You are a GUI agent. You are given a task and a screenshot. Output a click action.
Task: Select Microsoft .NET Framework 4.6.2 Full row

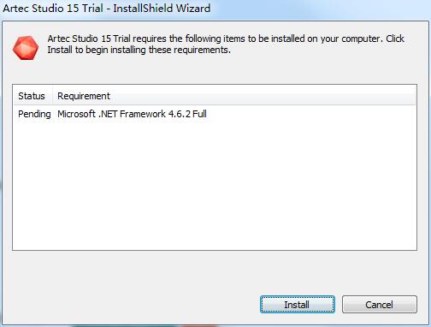click(x=215, y=114)
